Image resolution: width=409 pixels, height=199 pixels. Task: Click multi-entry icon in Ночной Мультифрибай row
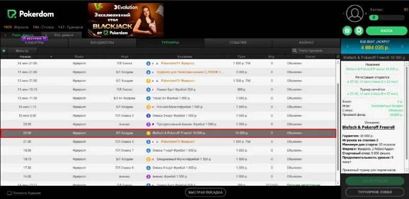153,107
